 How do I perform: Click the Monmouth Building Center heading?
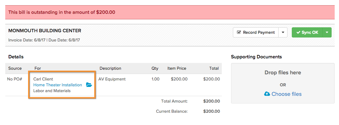pyautogui.click(x=45, y=31)
